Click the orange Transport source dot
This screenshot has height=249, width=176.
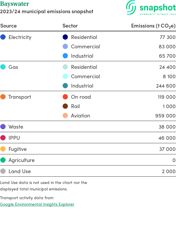click(x=3, y=97)
